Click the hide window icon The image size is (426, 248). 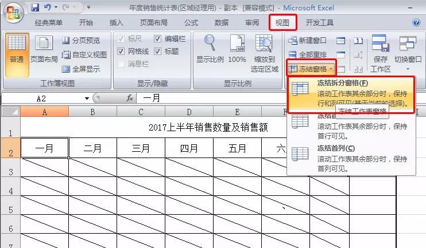click(340, 55)
